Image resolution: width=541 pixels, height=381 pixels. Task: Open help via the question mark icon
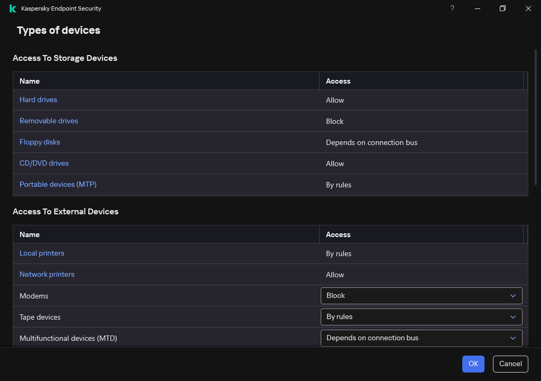pyautogui.click(x=452, y=8)
